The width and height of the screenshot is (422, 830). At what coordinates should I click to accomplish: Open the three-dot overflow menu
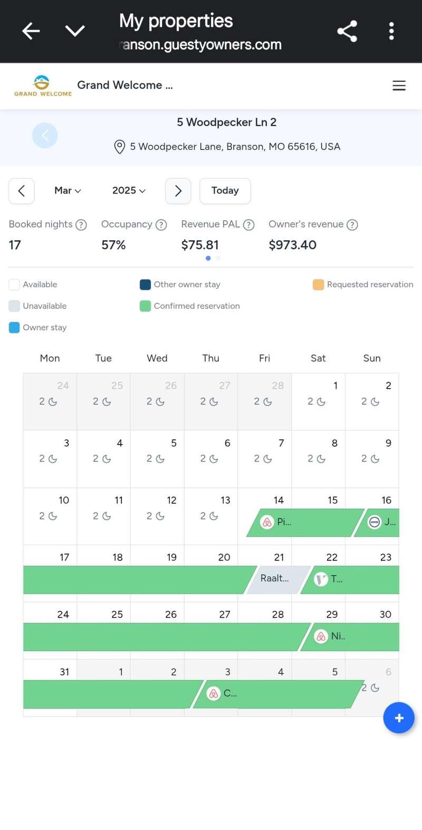tap(391, 31)
